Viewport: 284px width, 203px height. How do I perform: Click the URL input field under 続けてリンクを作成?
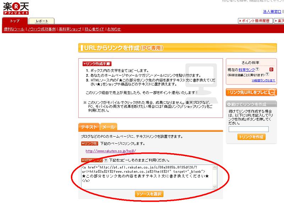(x=249, y=129)
